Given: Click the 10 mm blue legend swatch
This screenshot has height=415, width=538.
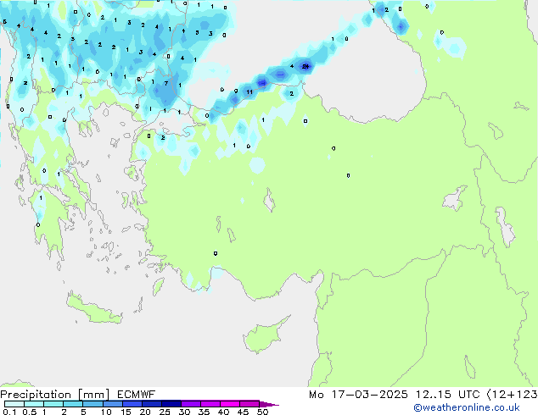Looking at the screenshot, I should pyautogui.click(x=112, y=404).
